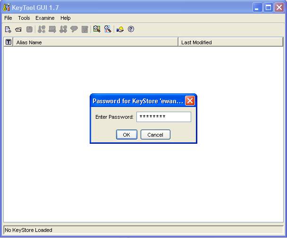Click the KeyStore Report icon
This screenshot has height=238, width=287.
(85, 29)
